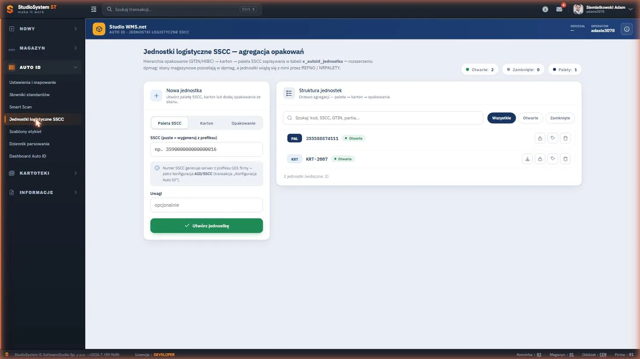This screenshot has width=640, height=359.
Task: Open Dziennik parsowania
Action: tap(29, 144)
